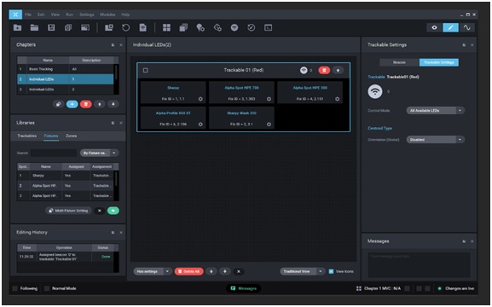Open the File menu
The width and height of the screenshot is (492, 307).
pos(28,14)
